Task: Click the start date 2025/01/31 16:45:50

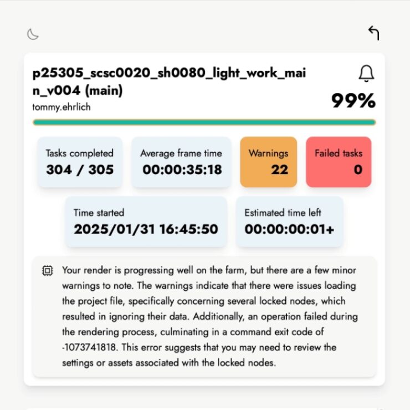Action: click(x=146, y=229)
